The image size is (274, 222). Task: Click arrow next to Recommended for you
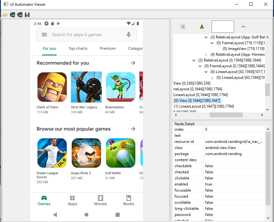click(x=133, y=63)
